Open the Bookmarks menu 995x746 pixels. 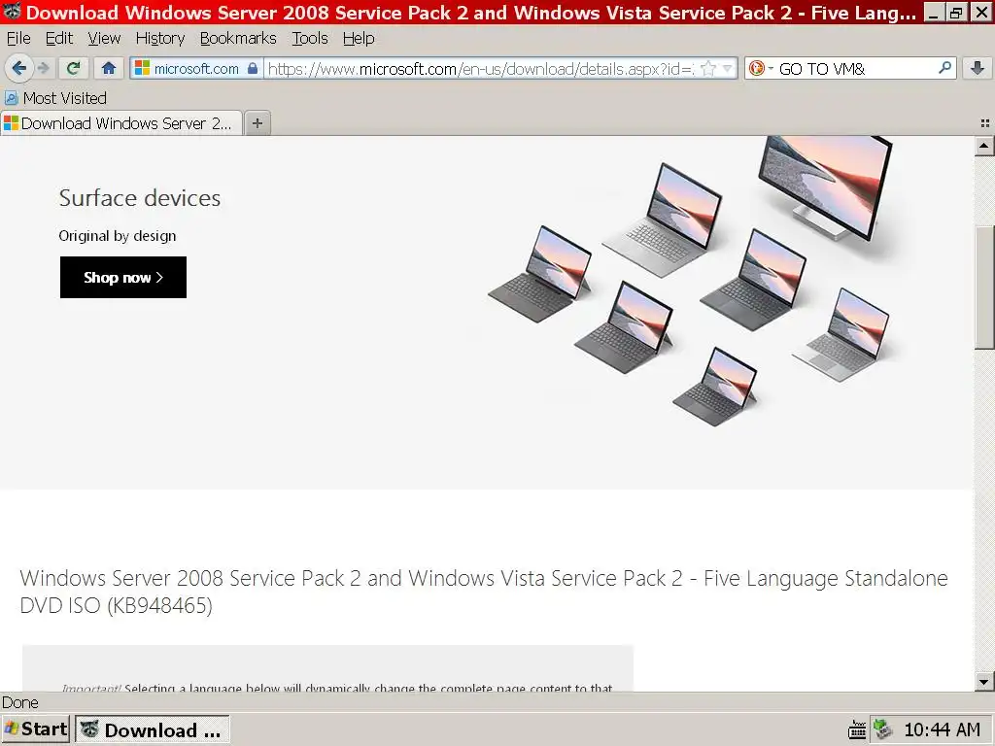pos(238,38)
